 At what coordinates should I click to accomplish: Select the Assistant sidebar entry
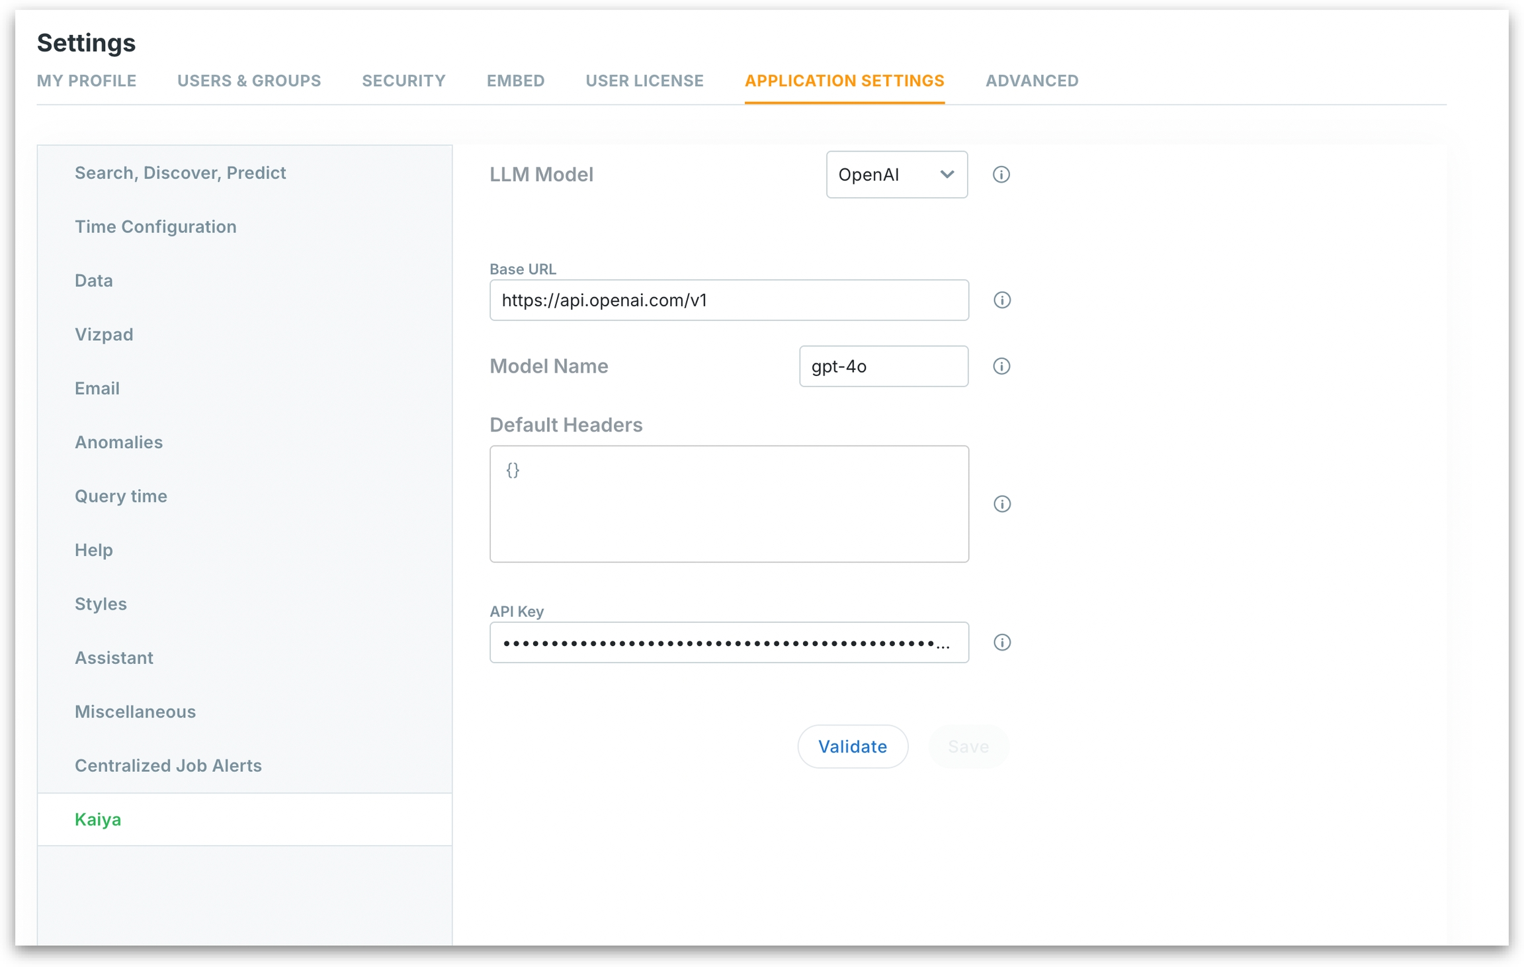click(x=114, y=657)
